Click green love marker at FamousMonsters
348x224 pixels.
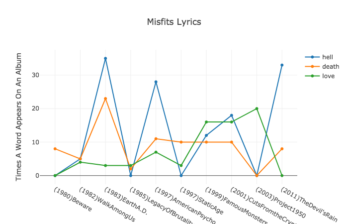[x=206, y=122]
